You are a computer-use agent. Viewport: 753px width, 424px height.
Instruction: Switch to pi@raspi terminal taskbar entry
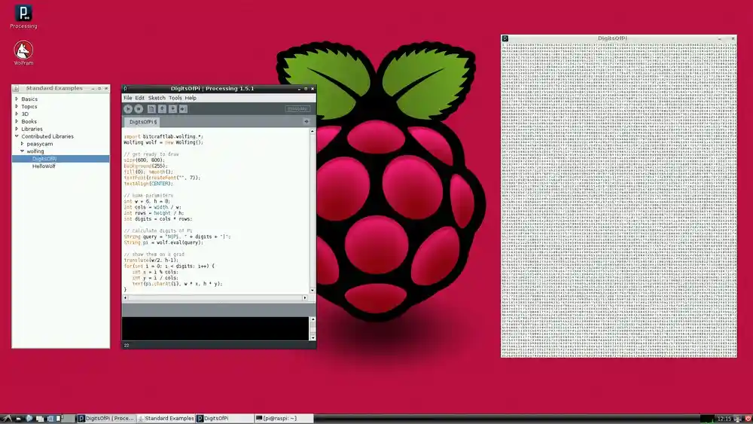[283, 418]
